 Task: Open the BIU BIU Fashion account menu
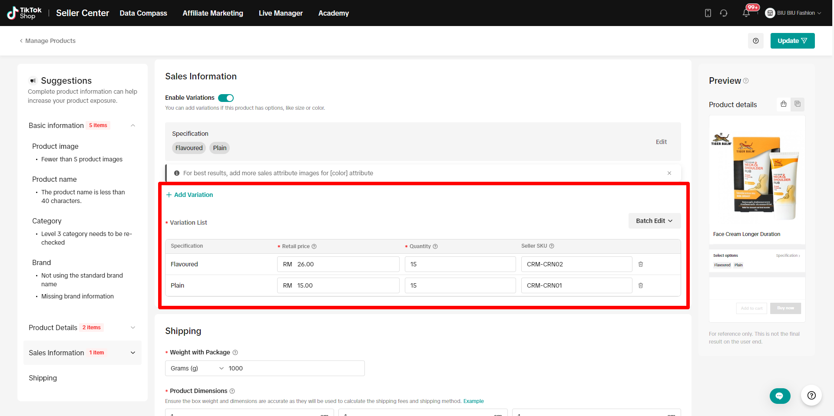pyautogui.click(x=794, y=13)
